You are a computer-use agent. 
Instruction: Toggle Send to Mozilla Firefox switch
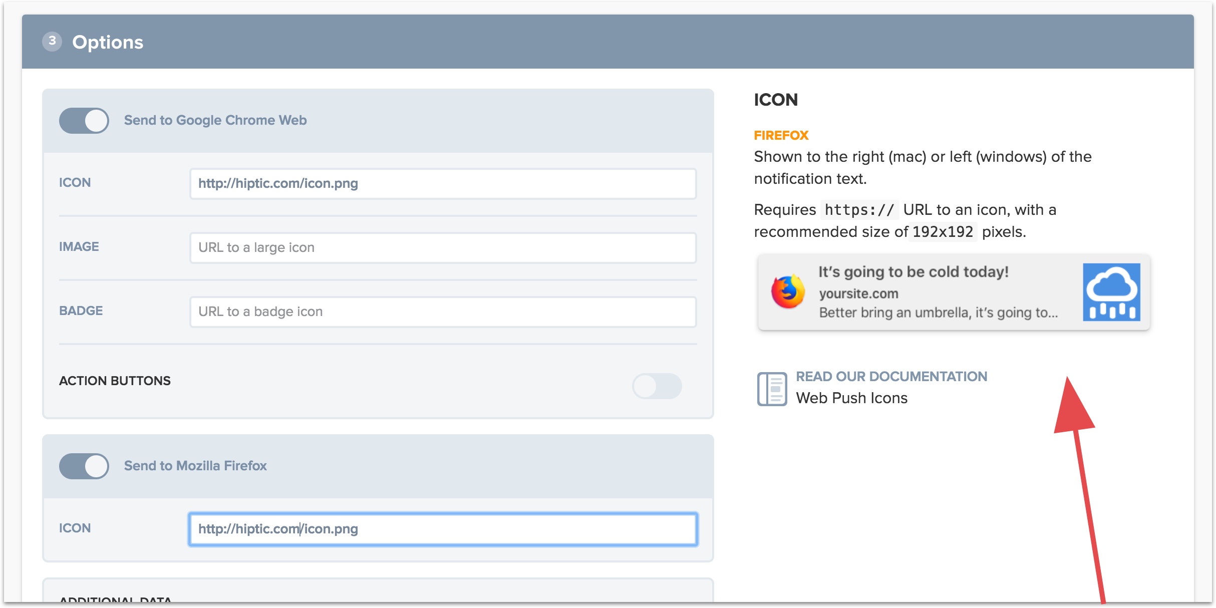[84, 466]
